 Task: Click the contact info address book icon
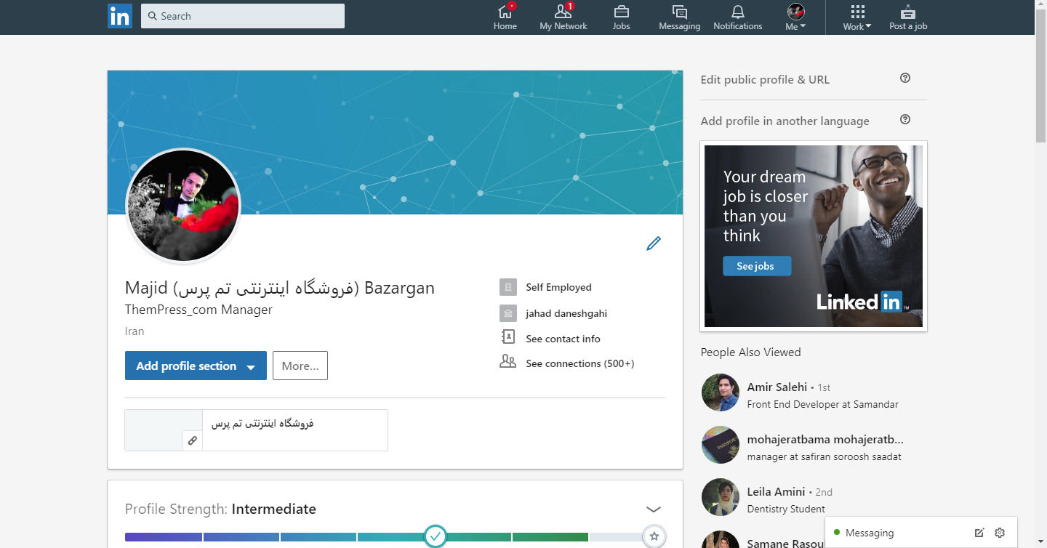click(508, 337)
